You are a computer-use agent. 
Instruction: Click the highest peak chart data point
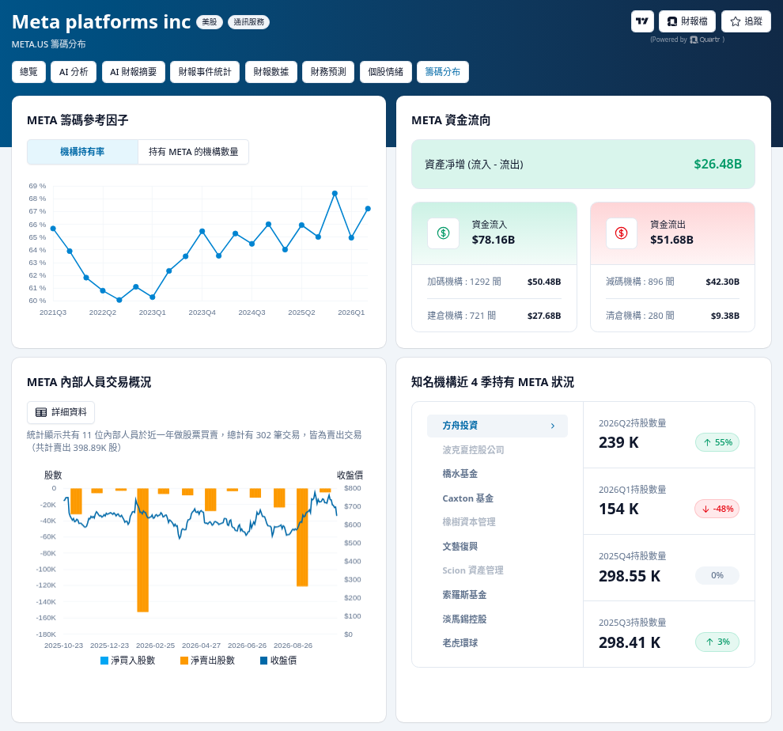(335, 193)
